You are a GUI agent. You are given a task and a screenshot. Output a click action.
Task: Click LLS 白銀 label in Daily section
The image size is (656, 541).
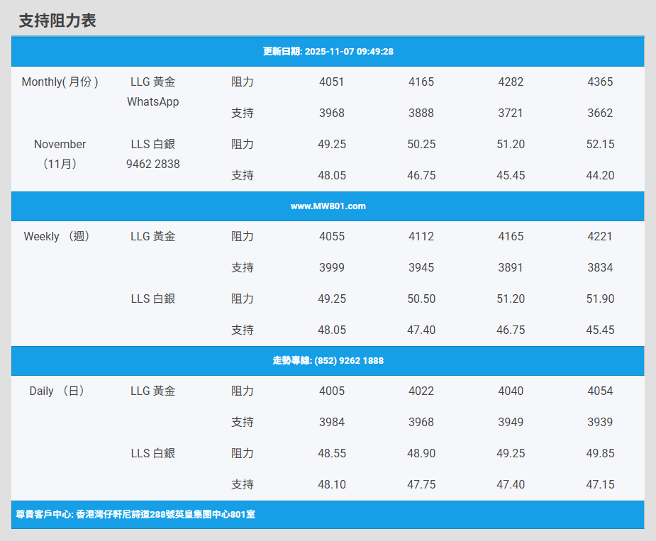pos(153,453)
